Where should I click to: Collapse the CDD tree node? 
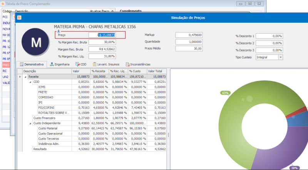[x=30, y=82]
